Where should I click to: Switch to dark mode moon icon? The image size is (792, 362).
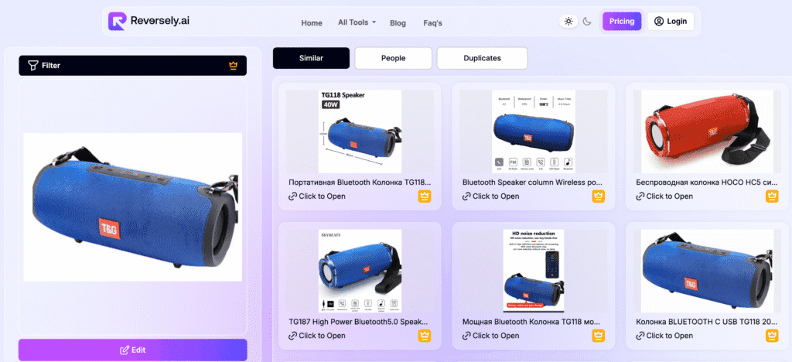click(587, 21)
